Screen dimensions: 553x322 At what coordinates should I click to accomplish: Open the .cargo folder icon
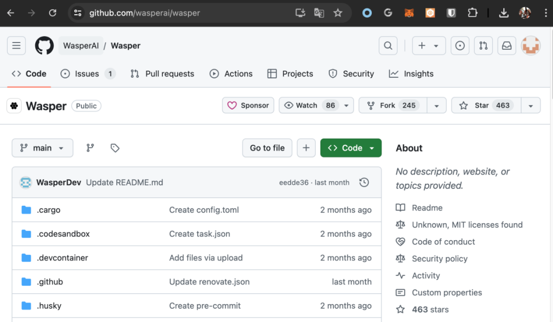pyautogui.click(x=26, y=210)
